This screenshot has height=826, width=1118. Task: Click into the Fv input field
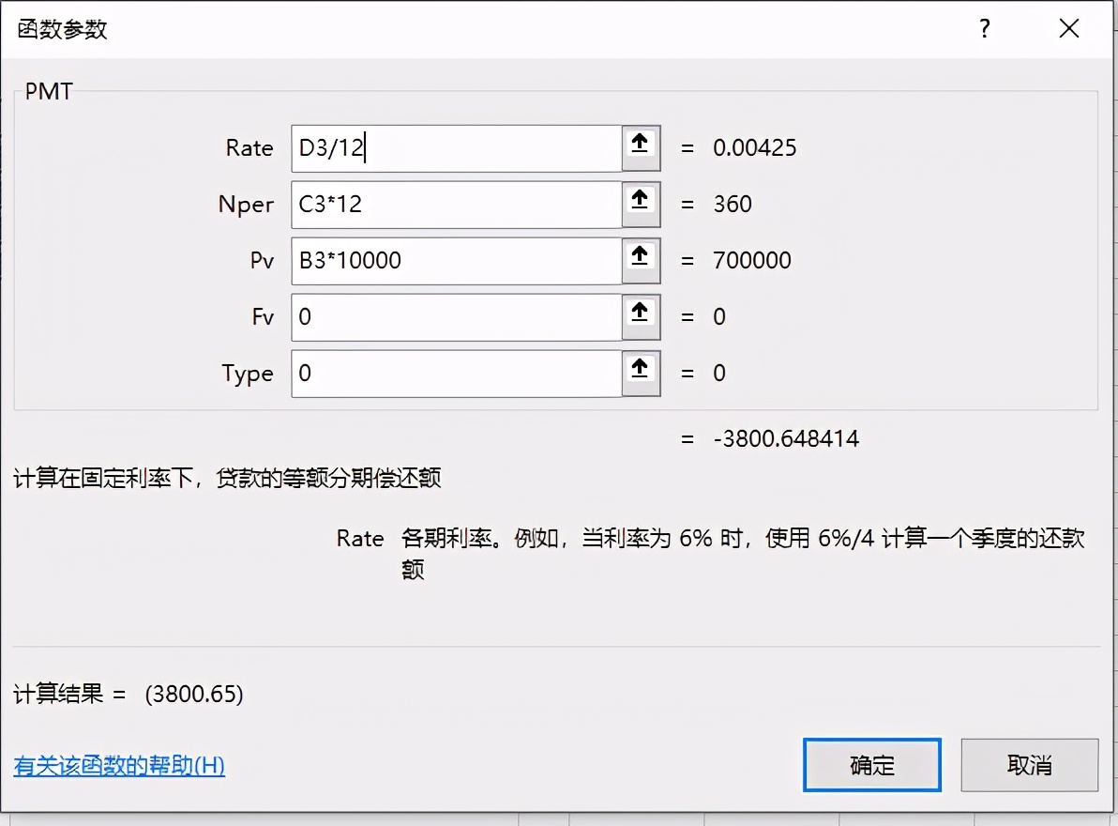coord(457,316)
